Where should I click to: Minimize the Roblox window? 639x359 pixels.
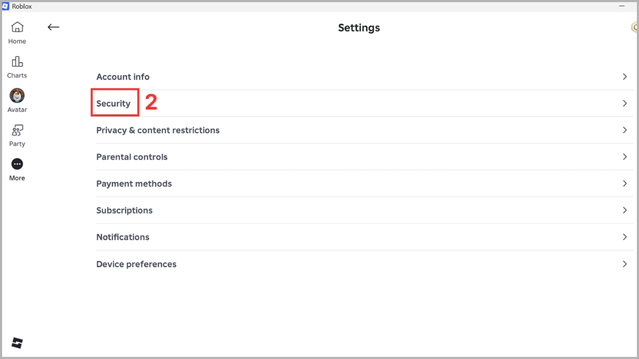coord(621,6)
